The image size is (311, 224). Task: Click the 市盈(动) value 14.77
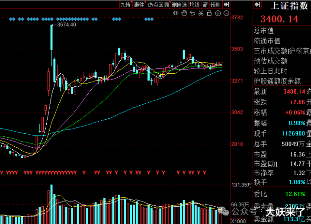tap(297, 164)
